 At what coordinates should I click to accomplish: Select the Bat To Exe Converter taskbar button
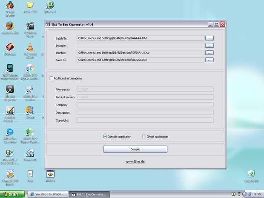pos(89,194)
